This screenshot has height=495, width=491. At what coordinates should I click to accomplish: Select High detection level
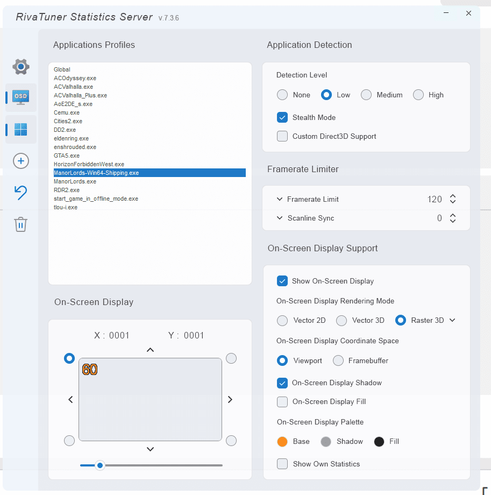tap(418, 95)
